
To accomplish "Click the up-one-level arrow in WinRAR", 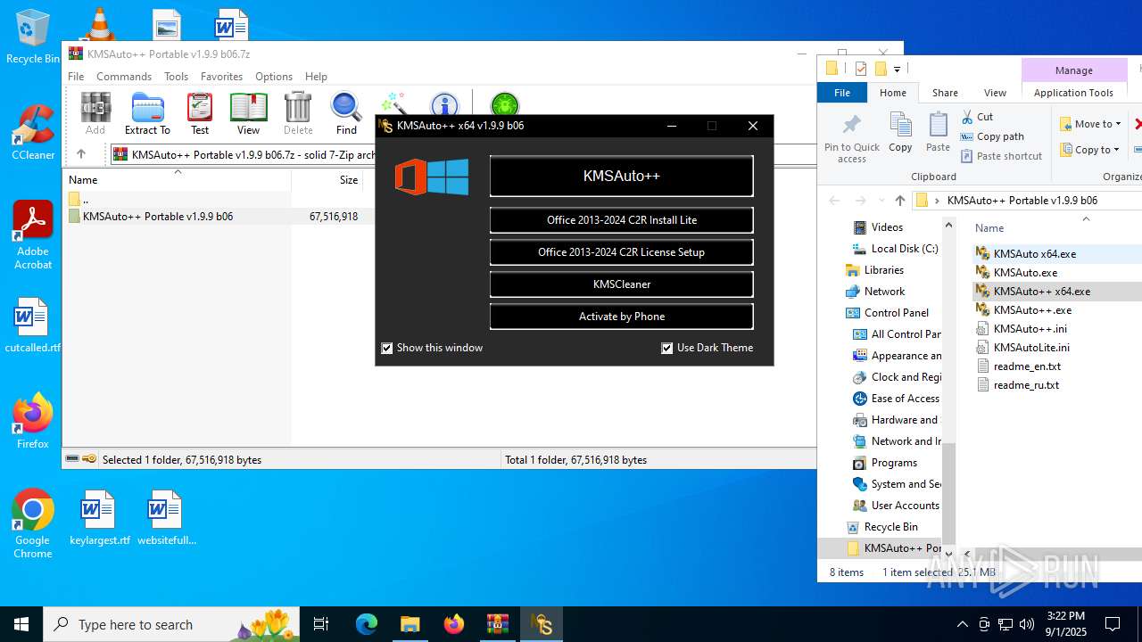I will tap(80, 154).
